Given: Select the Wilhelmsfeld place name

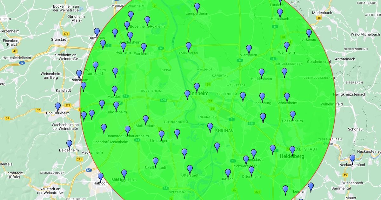Looking at the screenshot, I should pyautogui.click(x=331, y=104).
